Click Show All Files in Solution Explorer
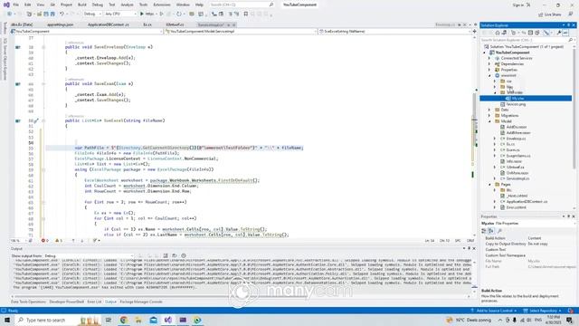This screenshot has width=579, height=326. 537,33
